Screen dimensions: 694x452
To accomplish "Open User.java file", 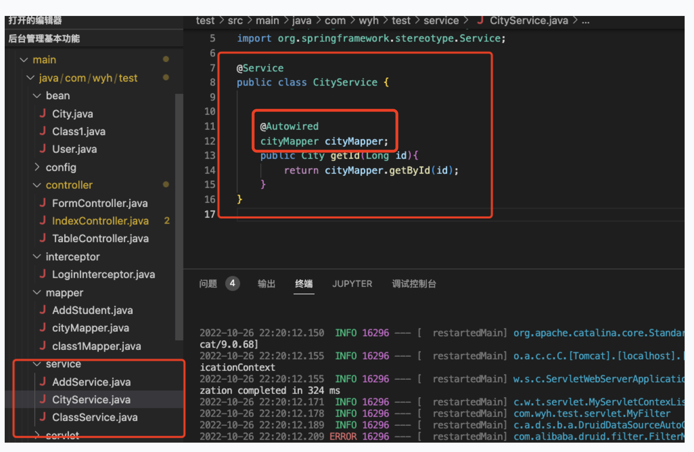I will 75,149.
